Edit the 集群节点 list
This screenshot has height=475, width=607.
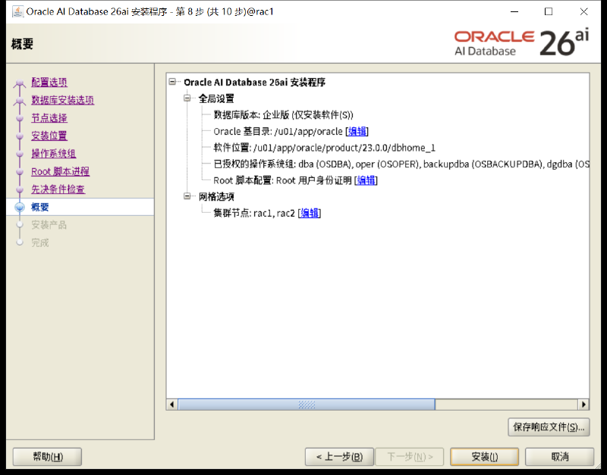tap(310, 213)
